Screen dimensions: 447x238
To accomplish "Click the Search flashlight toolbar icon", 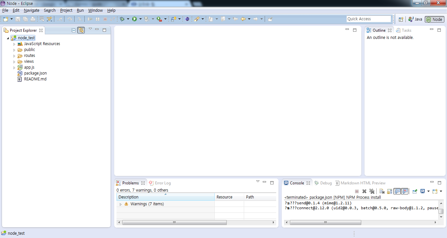I will 196,19.
